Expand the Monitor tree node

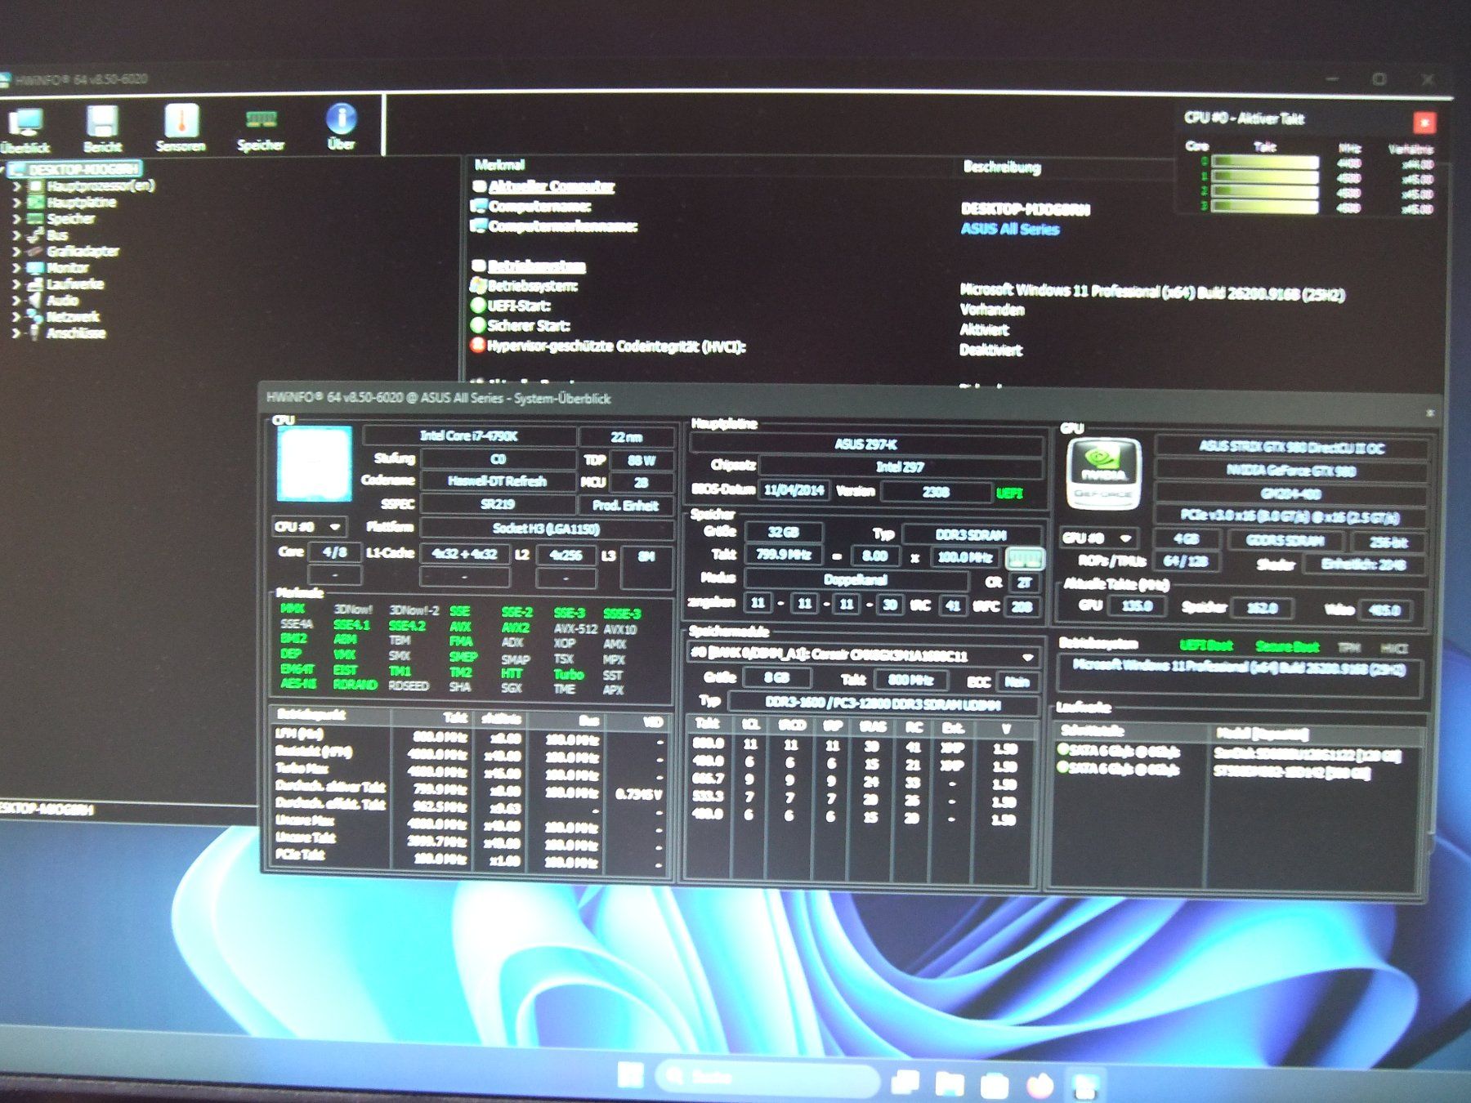(x=16, y=268)
